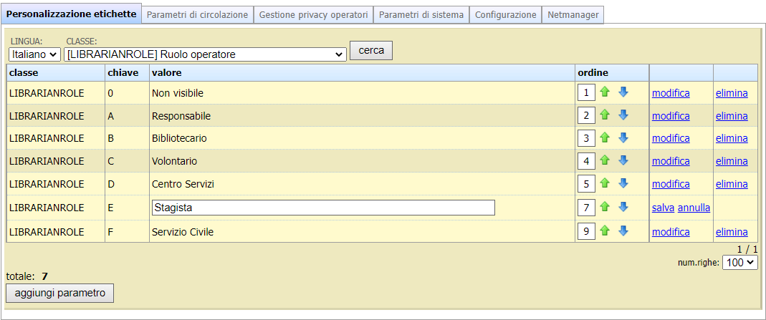Viewport: 766px width, 320px height.
Task: Move Servizio Civile up with green arrow
Action: (x=605, y=231)
